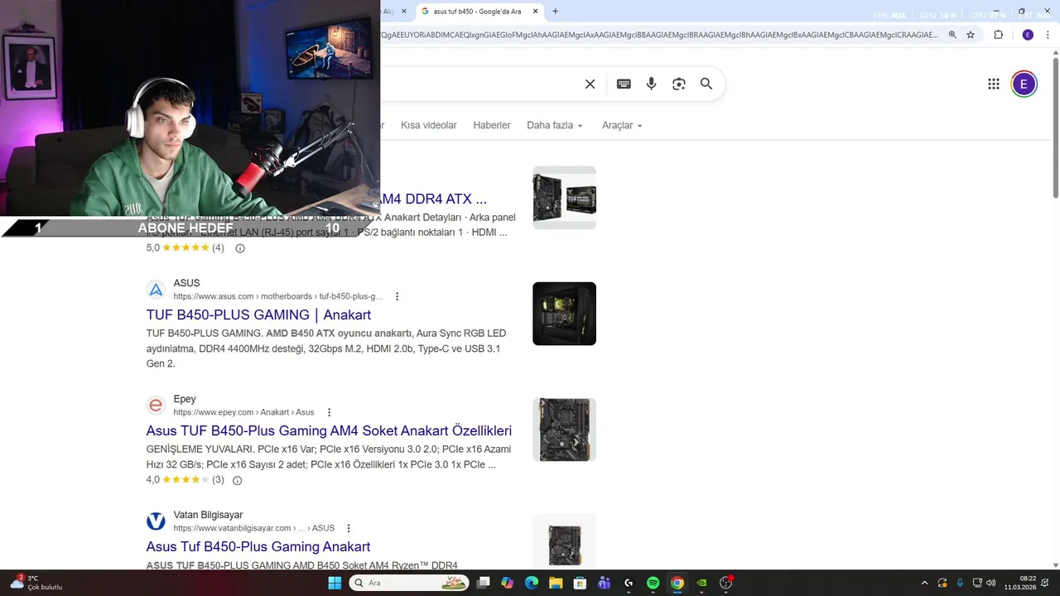Screen dimensions: 1060x596
Task: Open the first result's motherboard thumbnail
Action: [564, 198]
